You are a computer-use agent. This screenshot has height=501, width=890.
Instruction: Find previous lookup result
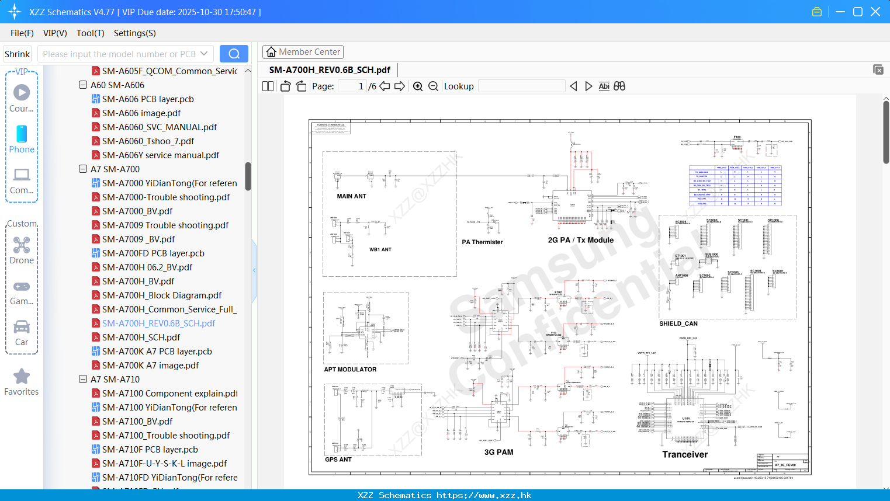coord(573,86)
